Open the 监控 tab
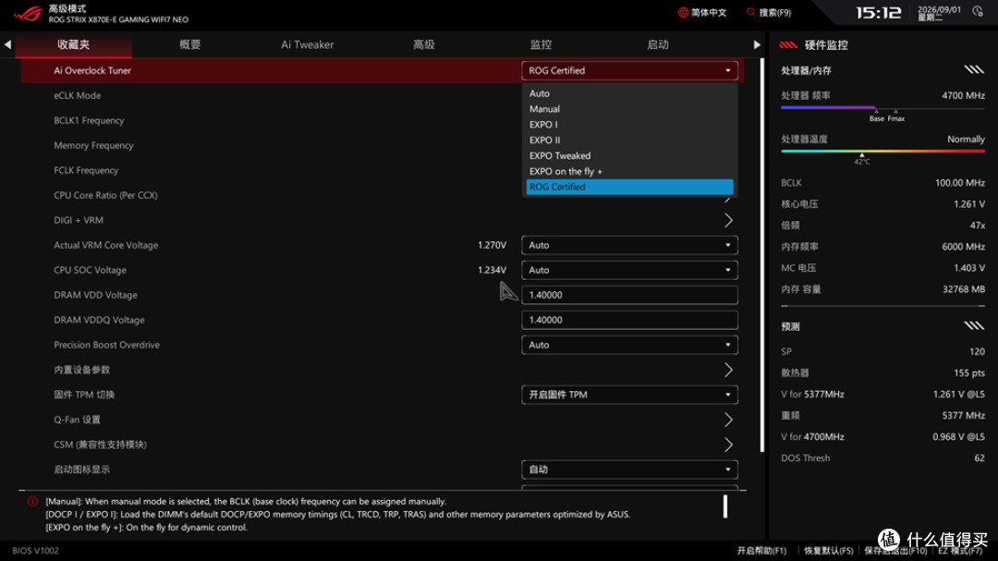 tap(541, 44)
